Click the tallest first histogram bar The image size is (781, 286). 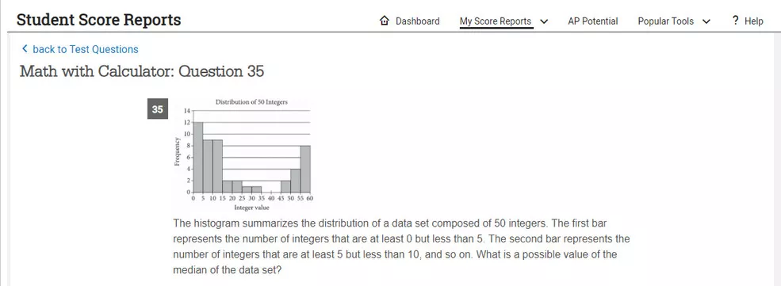click(197, 157)
